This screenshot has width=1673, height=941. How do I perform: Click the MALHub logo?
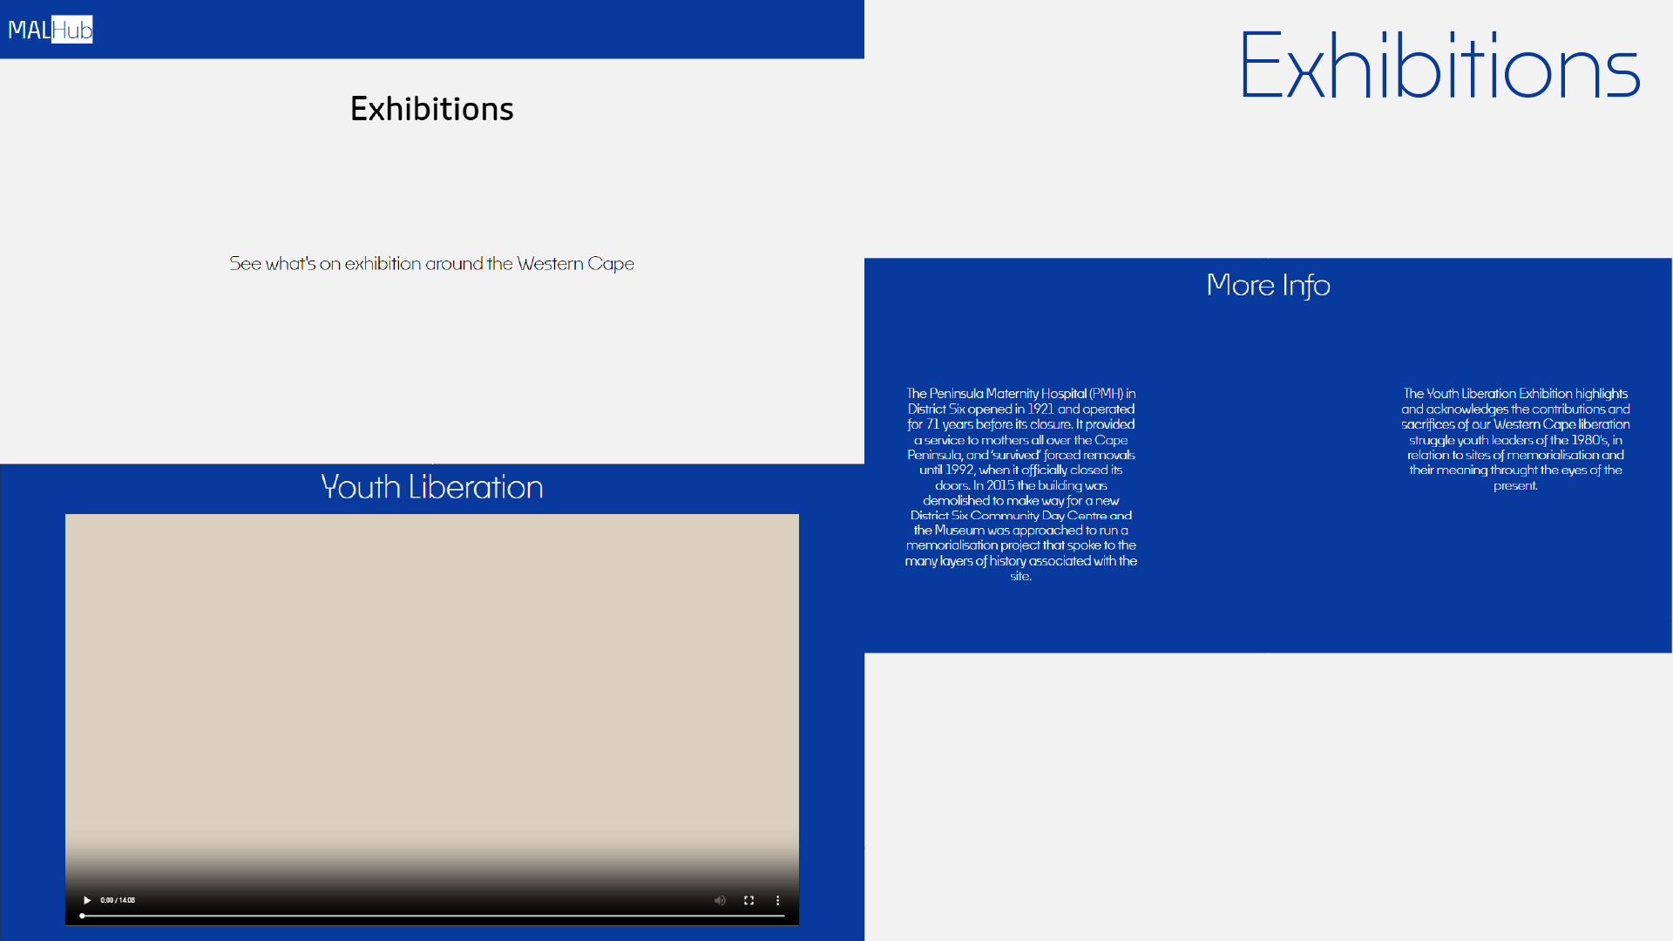pos(50,29)
